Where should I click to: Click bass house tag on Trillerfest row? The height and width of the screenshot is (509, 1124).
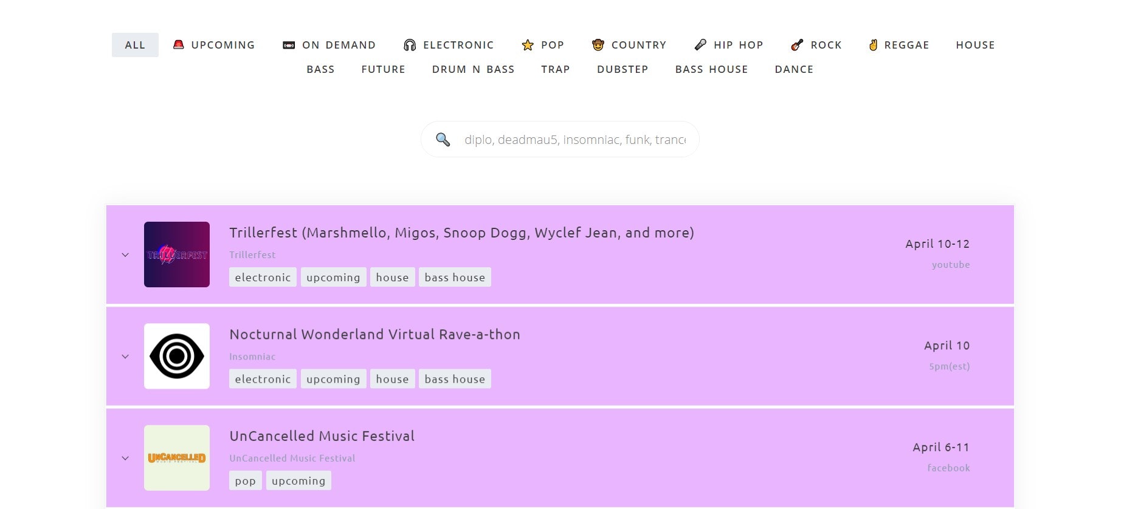click(455, 277)
